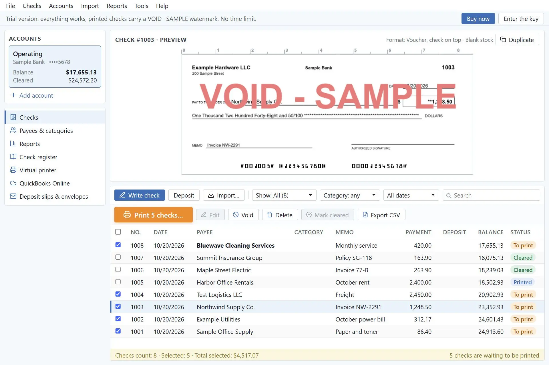Click the Help menu

point(162,6)
